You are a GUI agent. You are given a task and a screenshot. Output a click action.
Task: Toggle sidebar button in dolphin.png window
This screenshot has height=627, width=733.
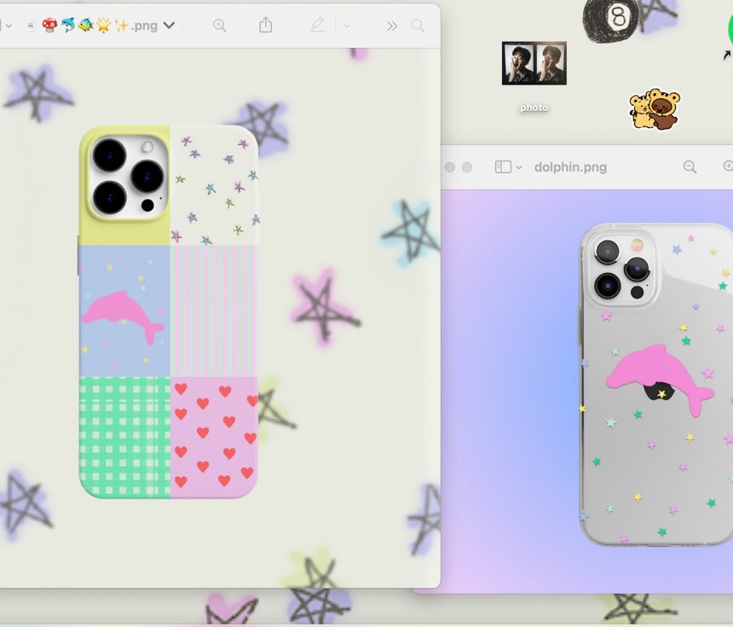503,167
